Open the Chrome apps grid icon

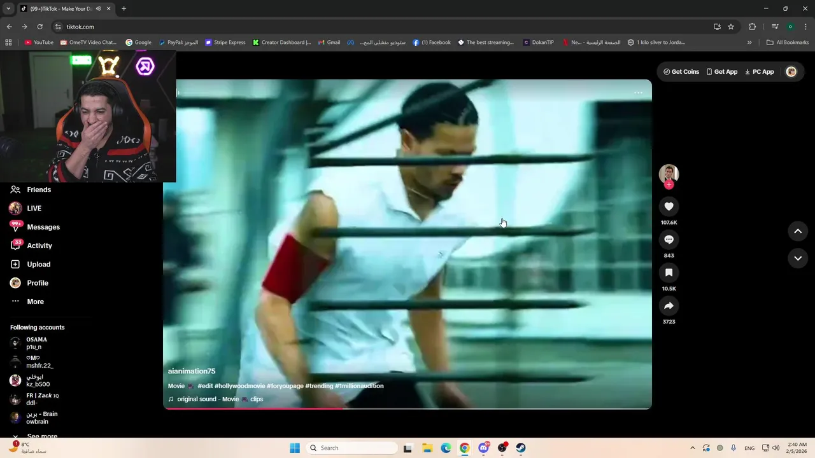tap(8, 43)
